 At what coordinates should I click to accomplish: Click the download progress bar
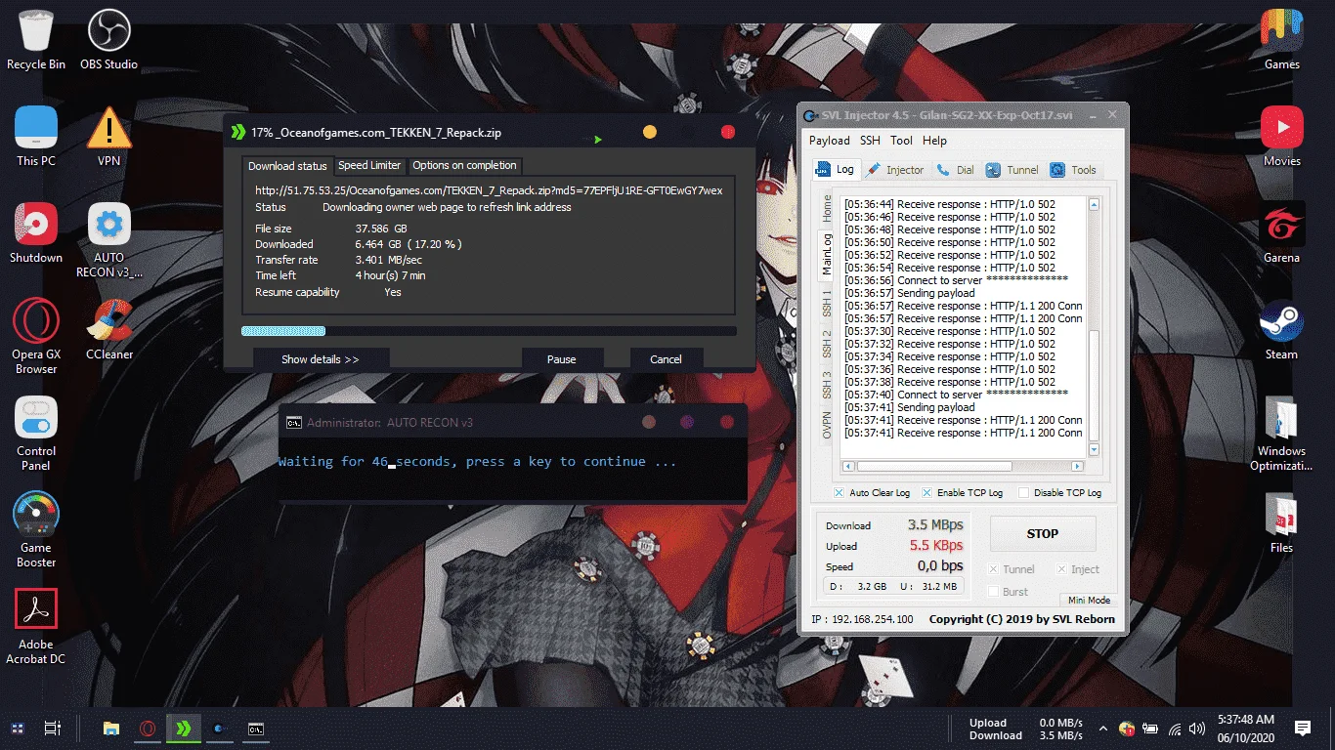point(489,331)
